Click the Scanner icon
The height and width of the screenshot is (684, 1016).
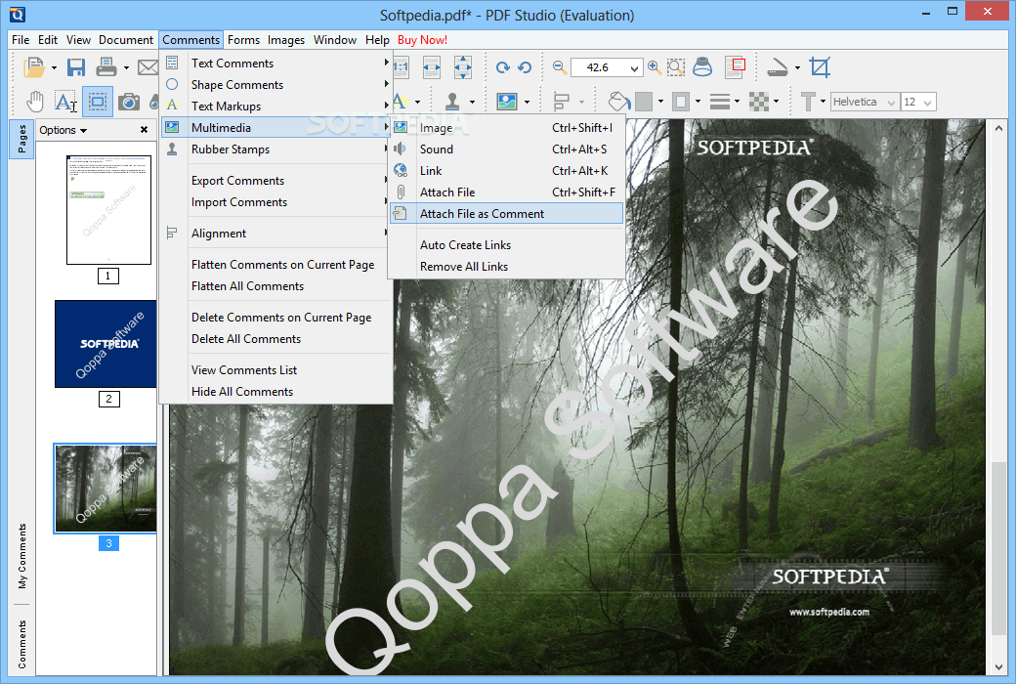pyautogui.click(x=777, y=67)
